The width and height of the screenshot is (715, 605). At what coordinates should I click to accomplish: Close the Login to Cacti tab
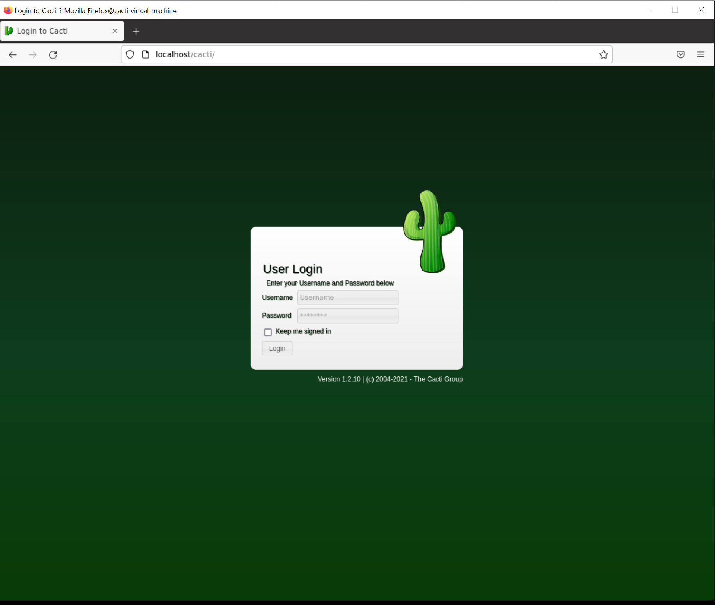coord(115,31)
